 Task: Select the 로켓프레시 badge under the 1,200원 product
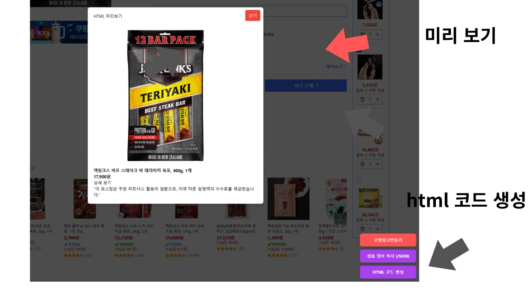[277, 244]
